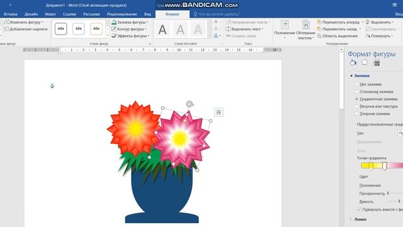Open the Вид ribbon tab
Image resolution: width=403 pixels, height=227 pixels.
click(x=147, y=14)
